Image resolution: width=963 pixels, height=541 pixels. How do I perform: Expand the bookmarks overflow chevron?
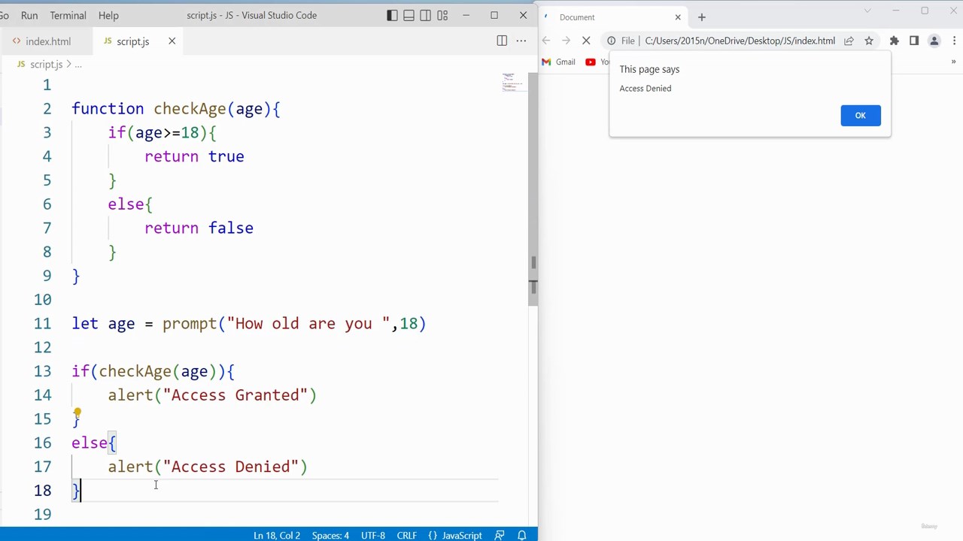pos(953,62)
